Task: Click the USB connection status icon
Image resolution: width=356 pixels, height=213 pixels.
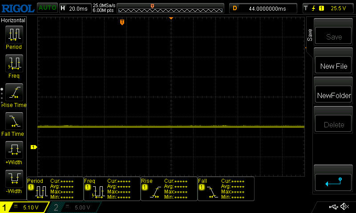Action: pos(333,207)
